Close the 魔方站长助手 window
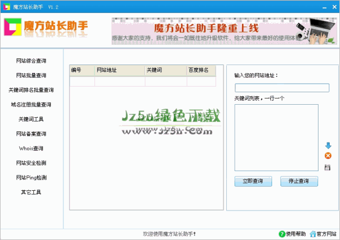Screen dimensions: 340x240 [334, 7]
